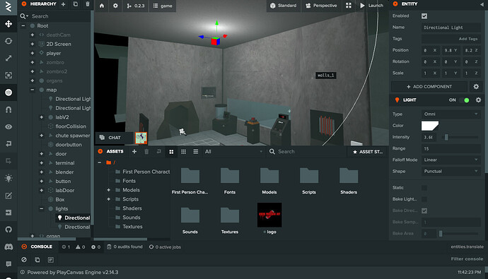This screenshot has height=279, width=488.
Task: Switch assets to list view
Action: click(195, 152)
